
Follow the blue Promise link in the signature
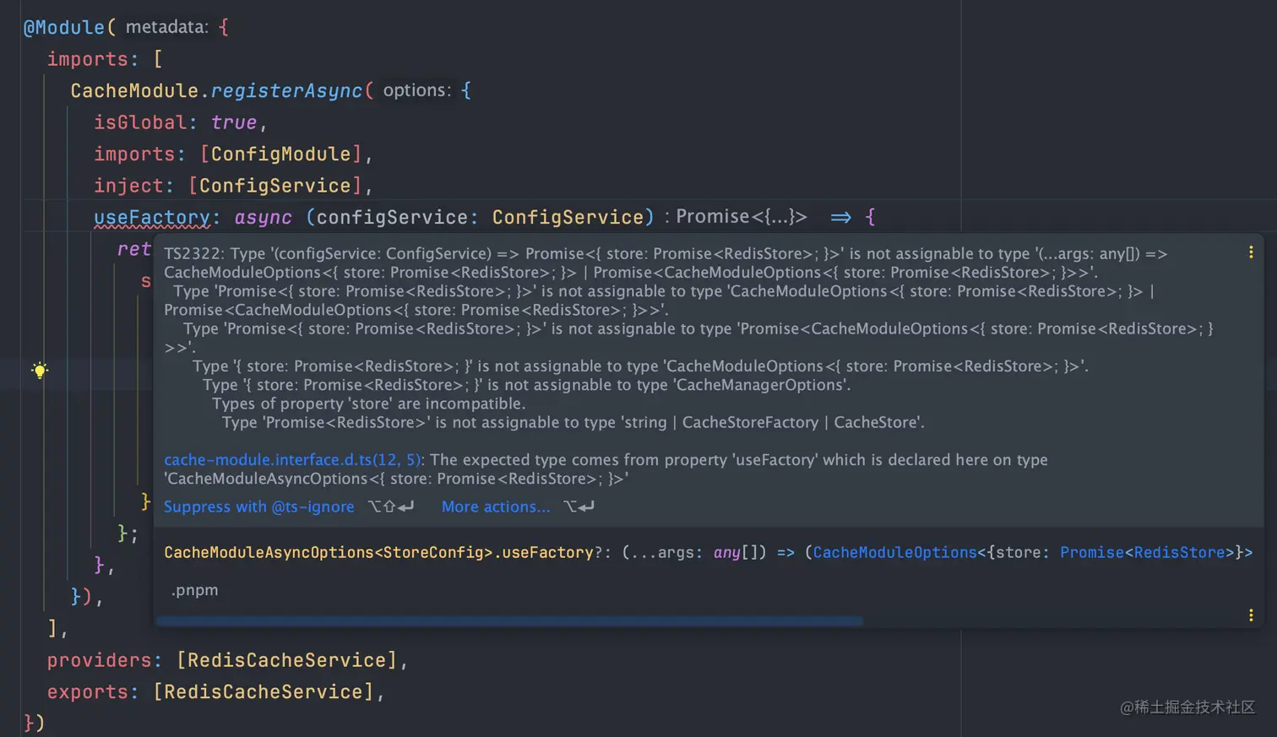click(x=1092, y=552)
